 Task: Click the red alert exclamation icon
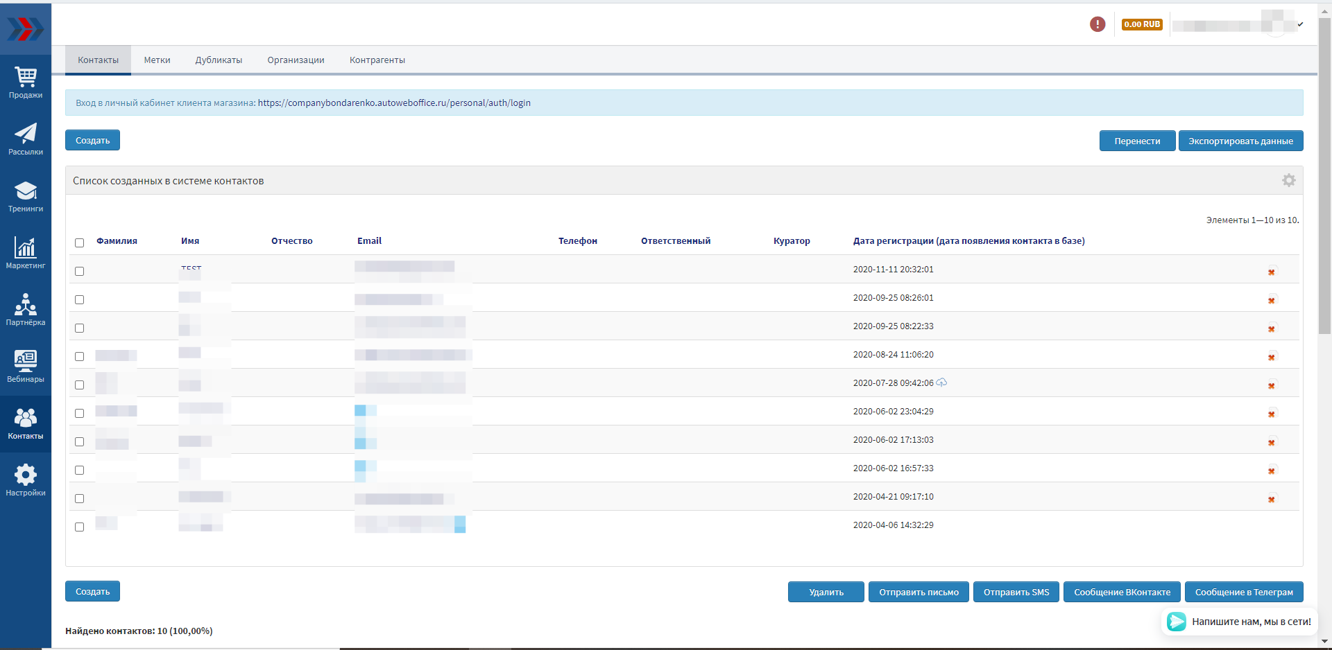[1098, 24]
